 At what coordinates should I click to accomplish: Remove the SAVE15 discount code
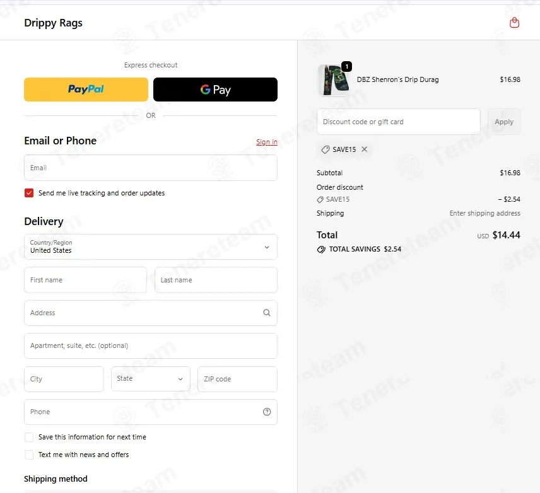pyautogui.click(x=365, y=149)
